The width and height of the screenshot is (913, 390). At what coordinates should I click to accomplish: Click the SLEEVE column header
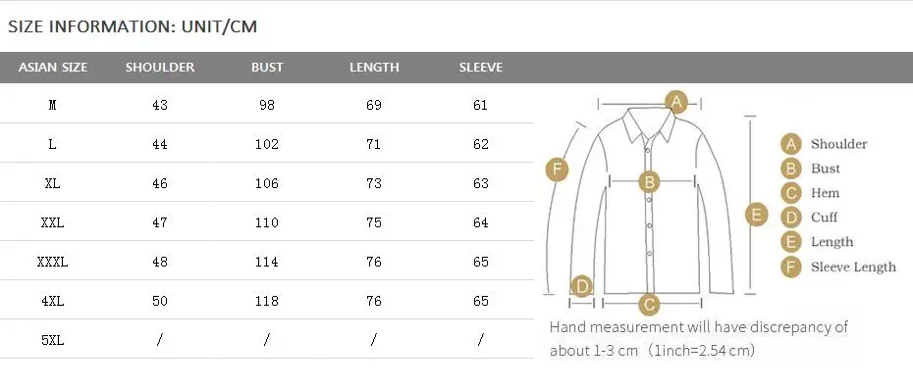[481, 68]
